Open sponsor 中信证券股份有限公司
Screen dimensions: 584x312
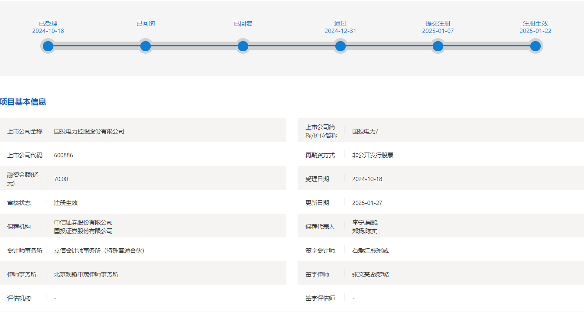[83, 222]
